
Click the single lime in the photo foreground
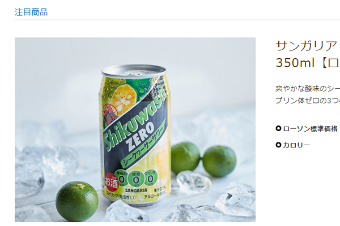coord(76,201)
